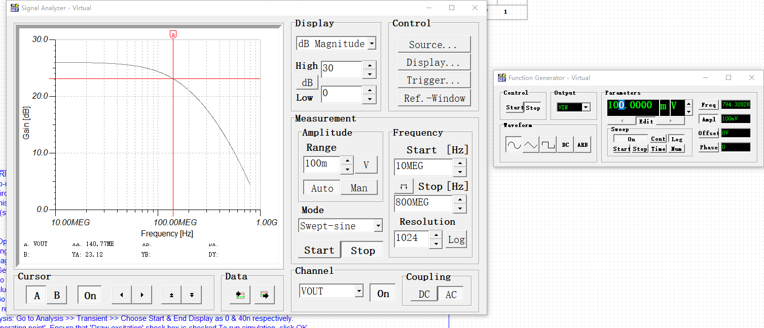Click the dB unit button
Viewport: 764px width, 328px height.
[x=307, y=83]
